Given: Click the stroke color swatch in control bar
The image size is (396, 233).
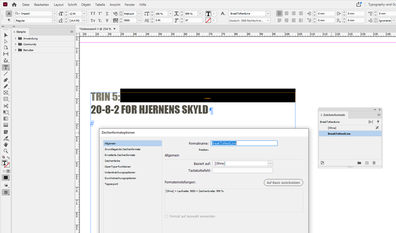Looking at the screenshot, I should click(208, 21).
